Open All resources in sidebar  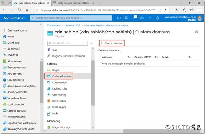point(12,61)
